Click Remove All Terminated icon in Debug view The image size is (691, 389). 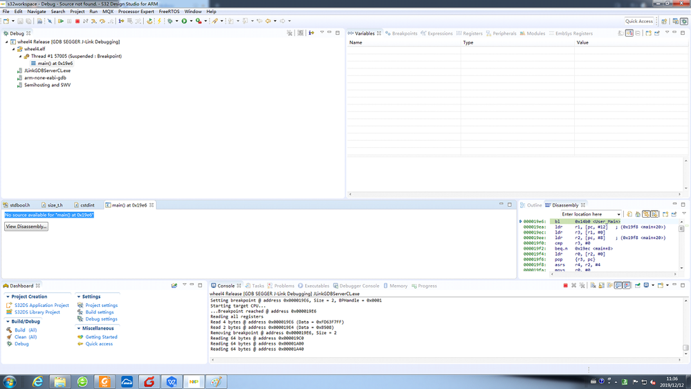[x=290, y=33]
